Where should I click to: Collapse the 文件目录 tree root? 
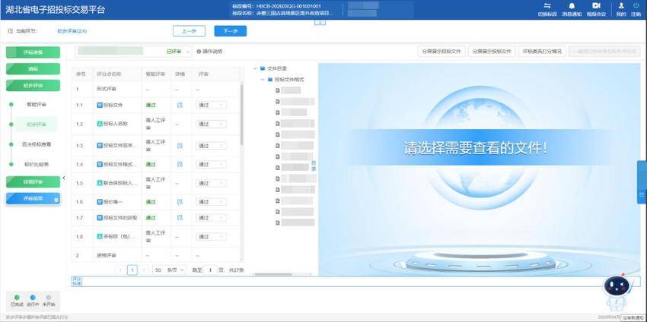point(254,68)
